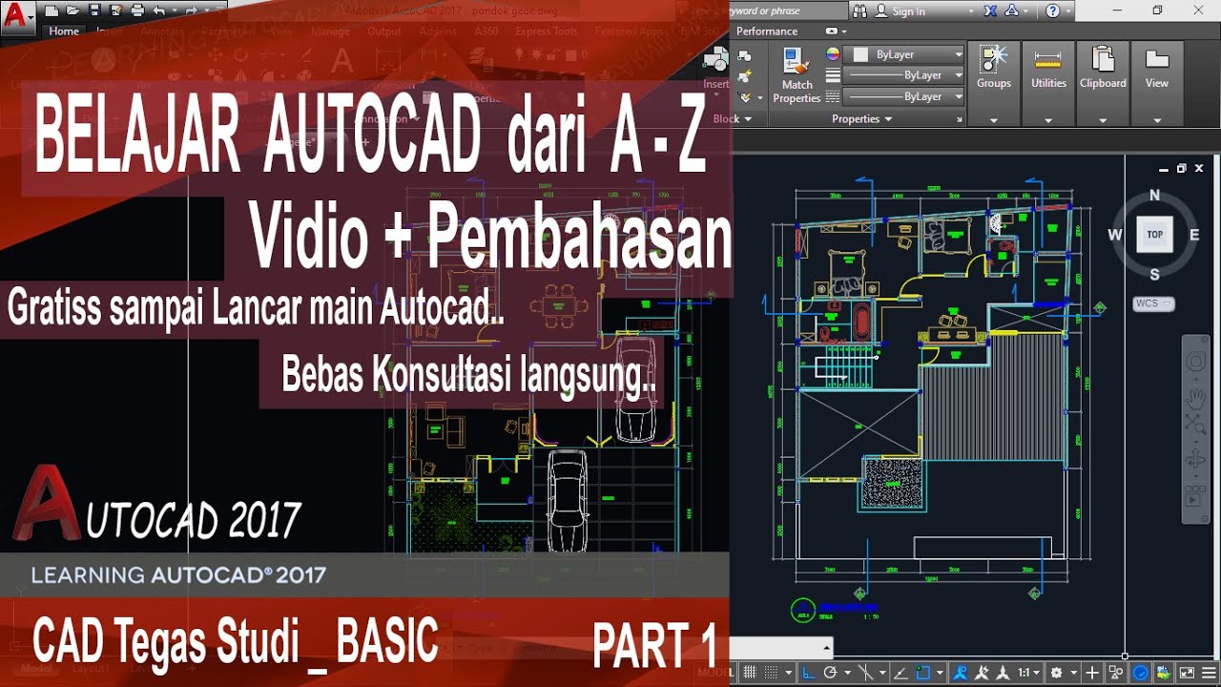Open Autodesk Exchange Apps X icon
Screen dimensions: 1221x687
(x=989, y=10)
